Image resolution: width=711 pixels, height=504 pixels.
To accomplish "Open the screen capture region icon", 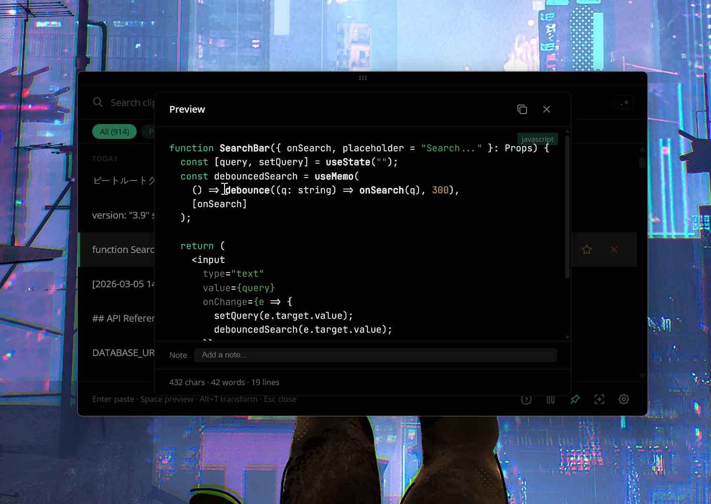I will click(x=599, y=399).
